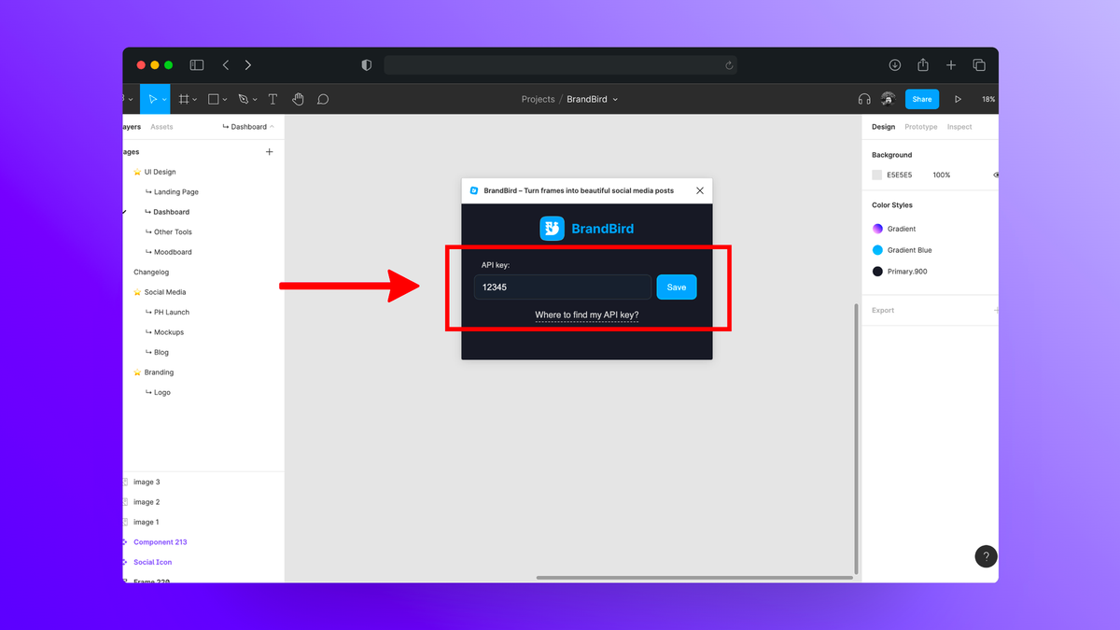Open a new tab with plus icon
Image resolution: width=1120 pixels, height=630 pixels.
coord(951,65)
